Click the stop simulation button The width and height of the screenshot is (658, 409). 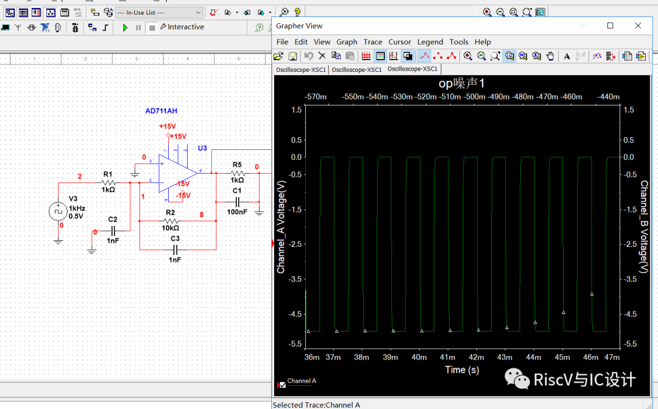pyautogui.click(x=152, y=27)
